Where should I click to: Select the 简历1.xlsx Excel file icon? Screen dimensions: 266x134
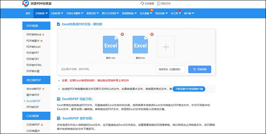point(111,45)
